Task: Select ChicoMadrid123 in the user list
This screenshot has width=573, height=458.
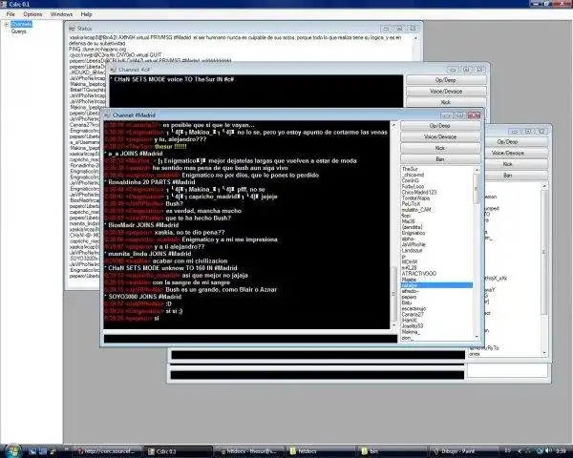Action: 419,193
